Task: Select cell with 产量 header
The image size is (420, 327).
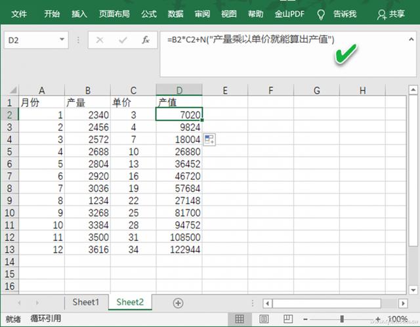Action: (x=87, y=102)
